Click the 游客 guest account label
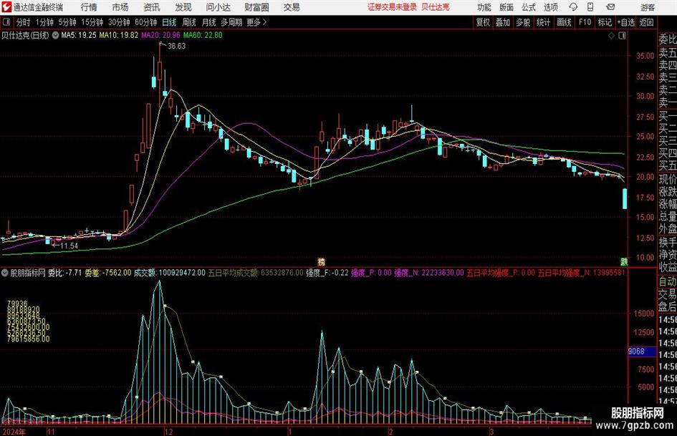The image size is (677, 436). pyautogui.click(x=648, y=7)
